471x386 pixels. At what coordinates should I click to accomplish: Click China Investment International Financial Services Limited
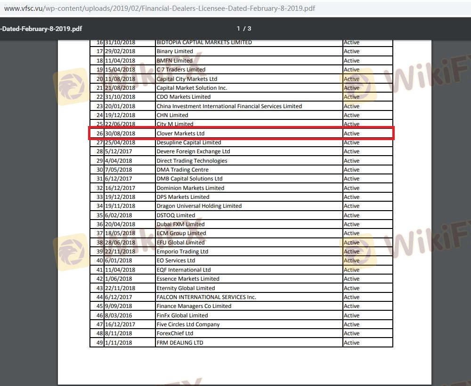229,106
